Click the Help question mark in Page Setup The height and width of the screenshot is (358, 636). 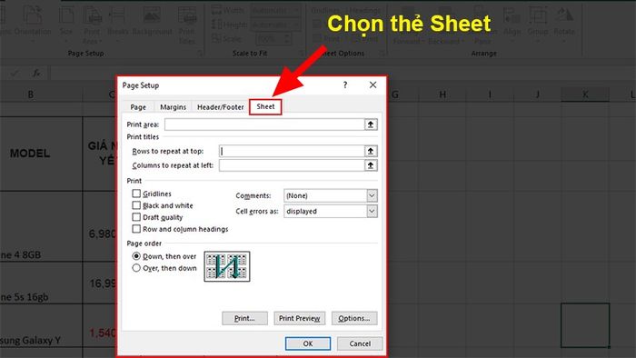pyautogui.click(x=345, y=85)
